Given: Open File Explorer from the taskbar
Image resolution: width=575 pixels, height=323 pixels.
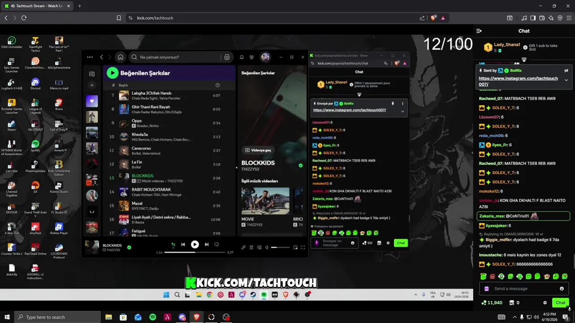Looking at the screenshot, I should [x=109, y=317].
